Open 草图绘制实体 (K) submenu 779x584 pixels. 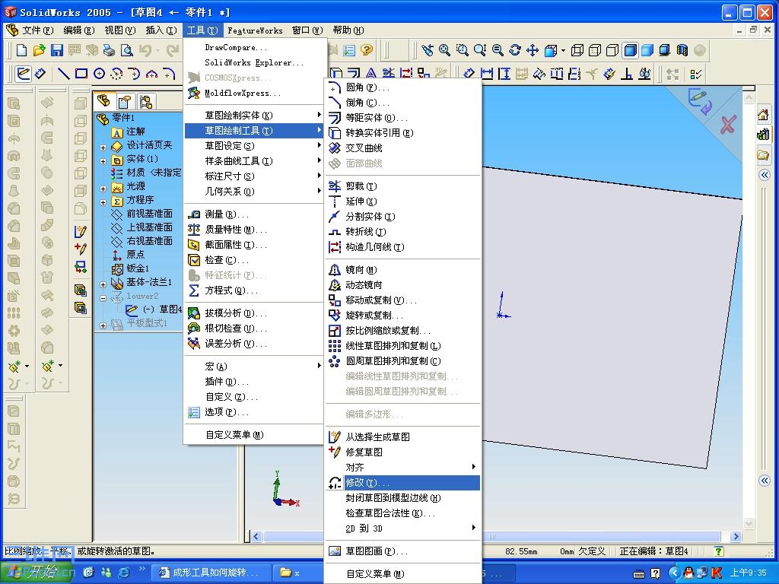pos(254,116)
